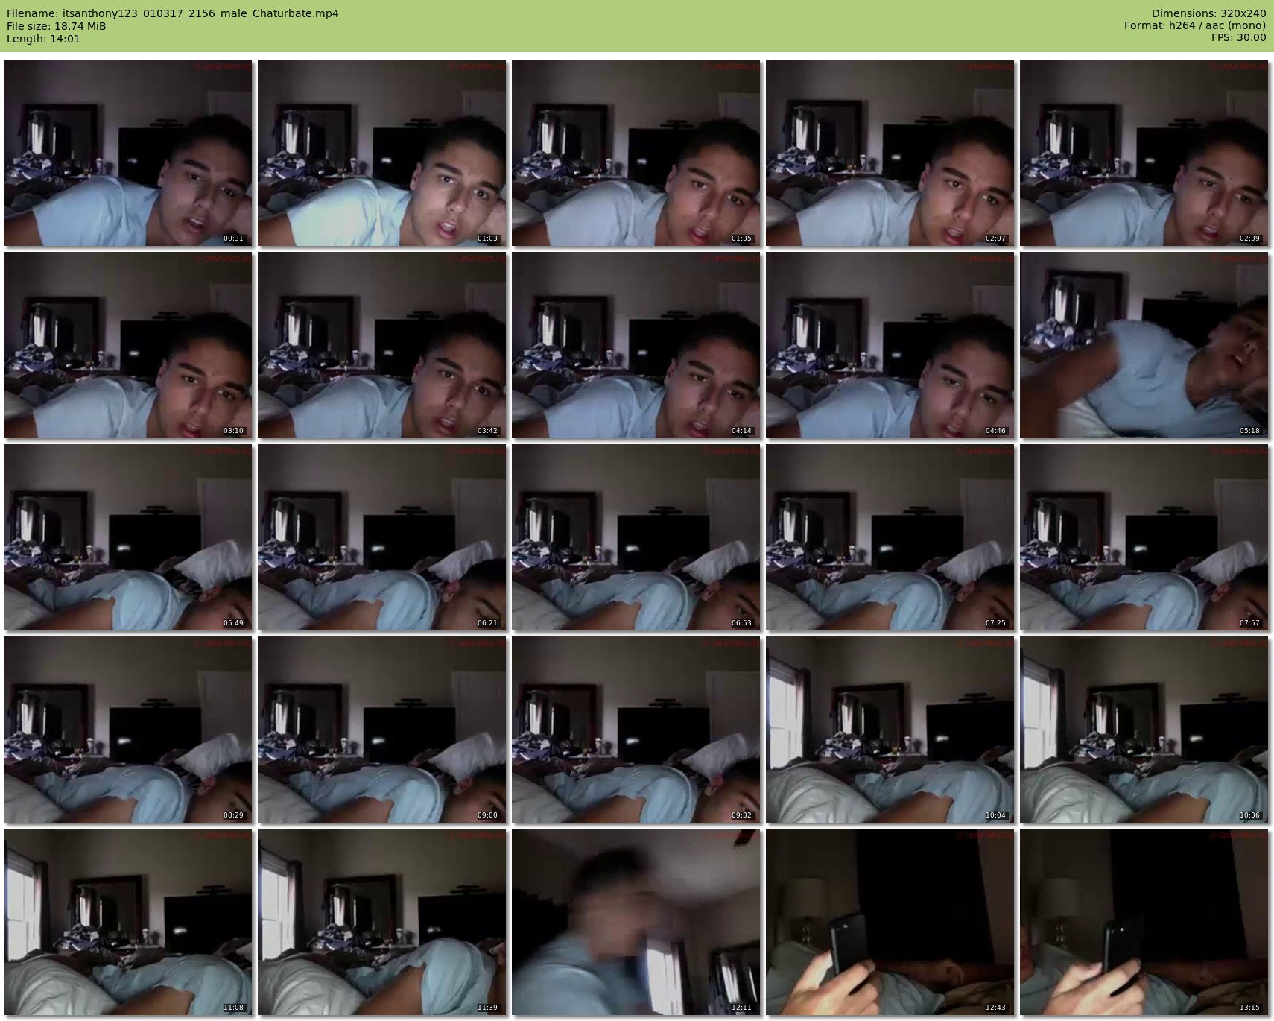Viewport: 1274px width, 1021px height.
Task: Select the frame at 02:07
Action: pos(890,153)
